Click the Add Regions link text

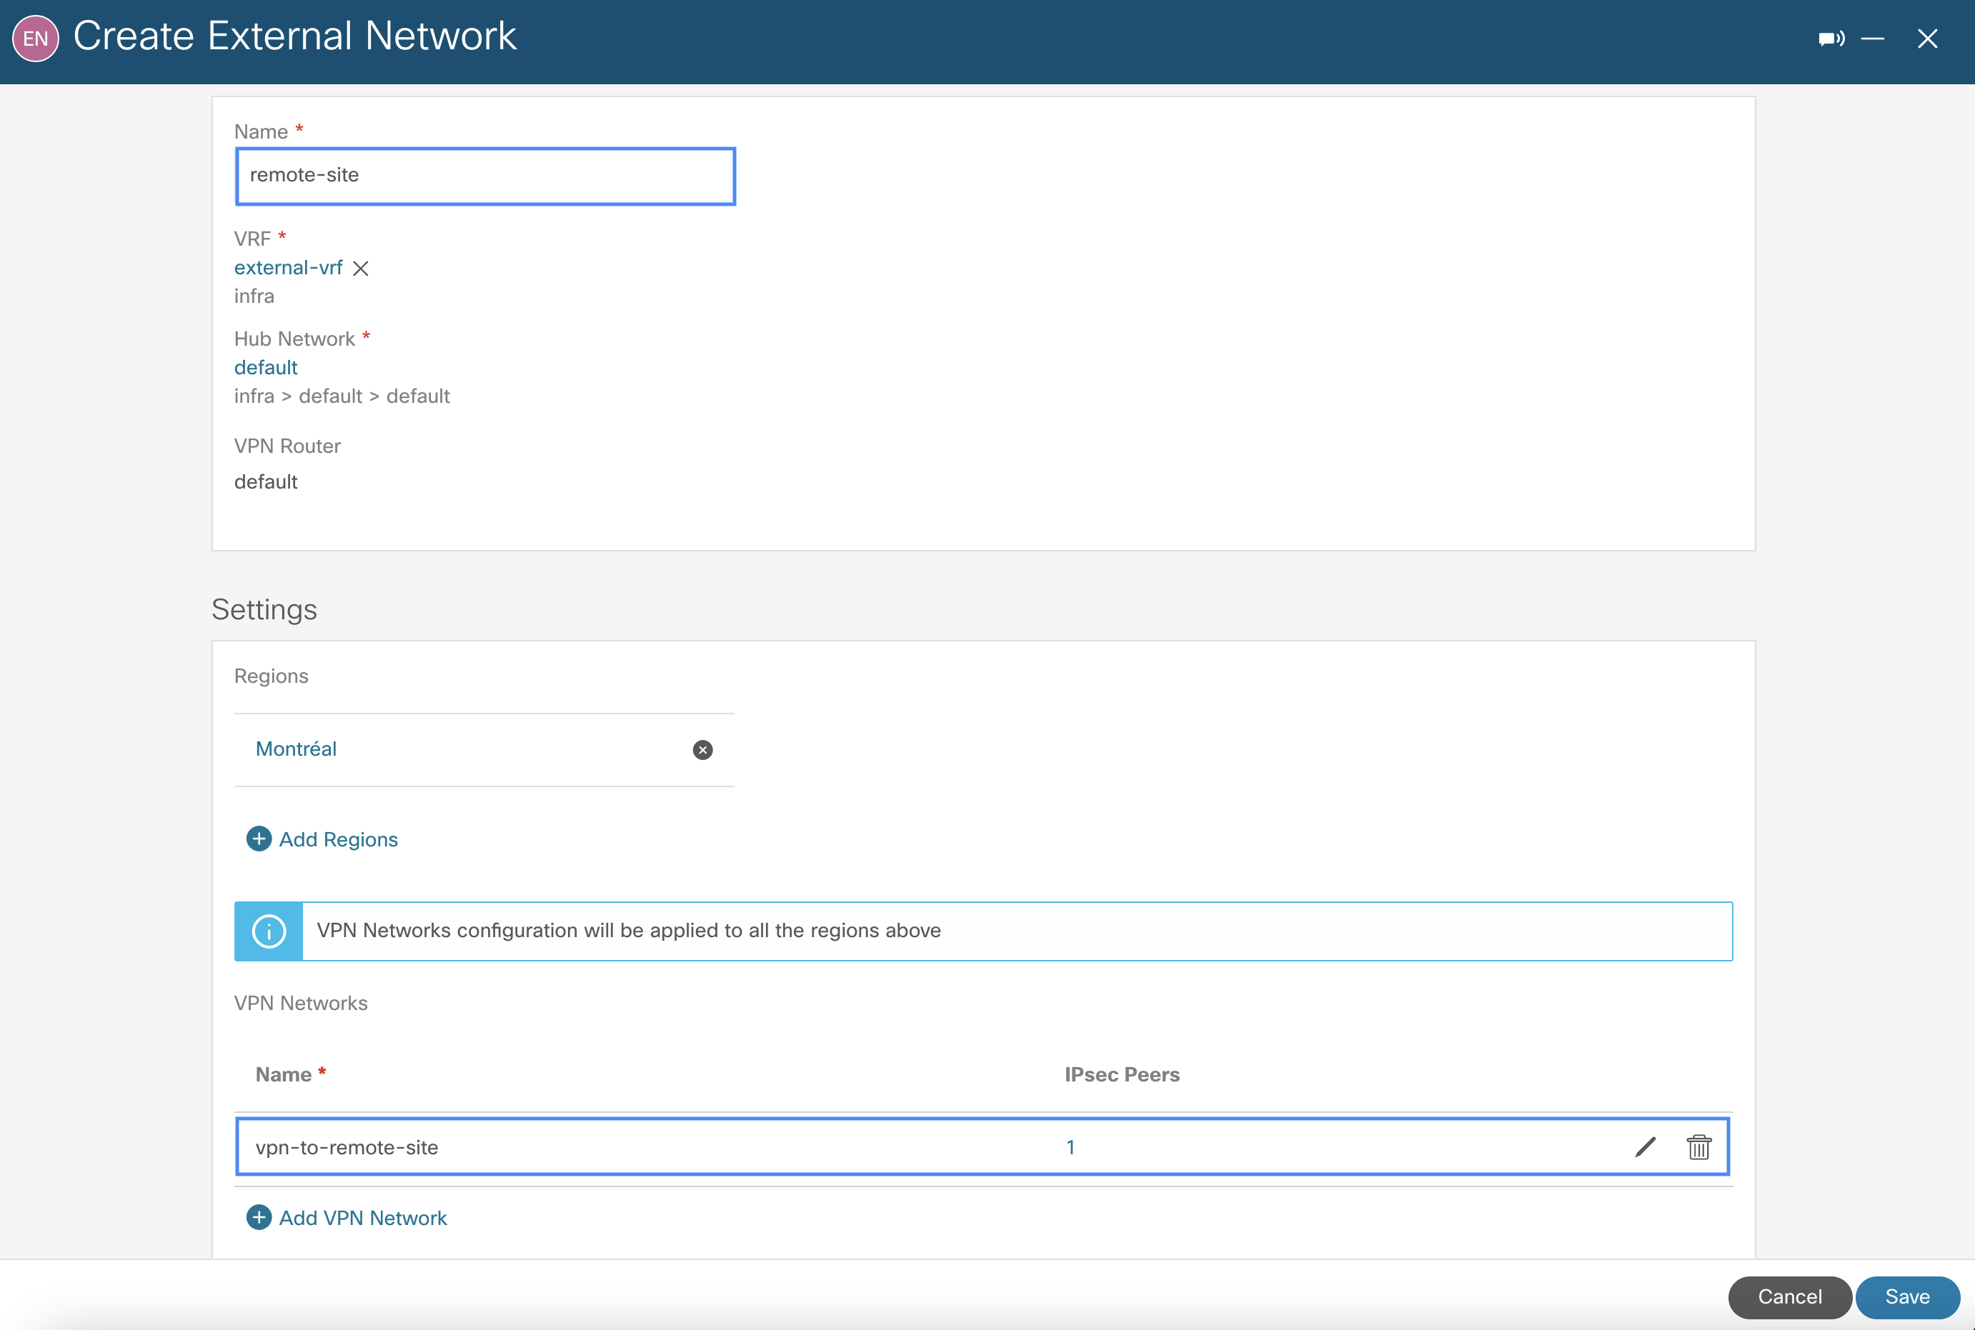tap(338, 840)
